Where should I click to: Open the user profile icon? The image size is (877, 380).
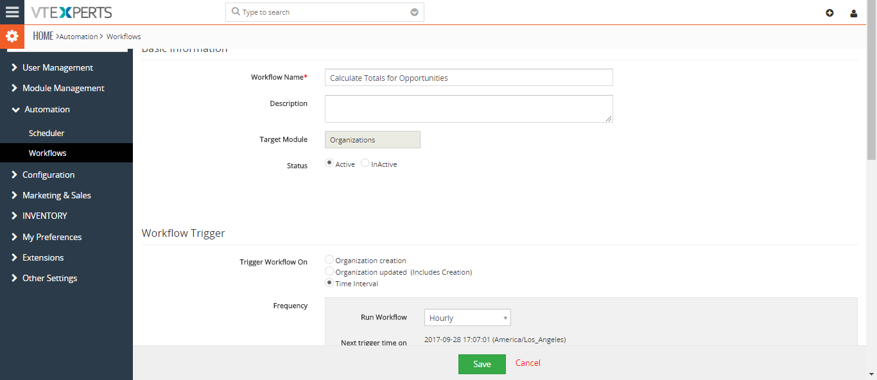tap(853, 13)
